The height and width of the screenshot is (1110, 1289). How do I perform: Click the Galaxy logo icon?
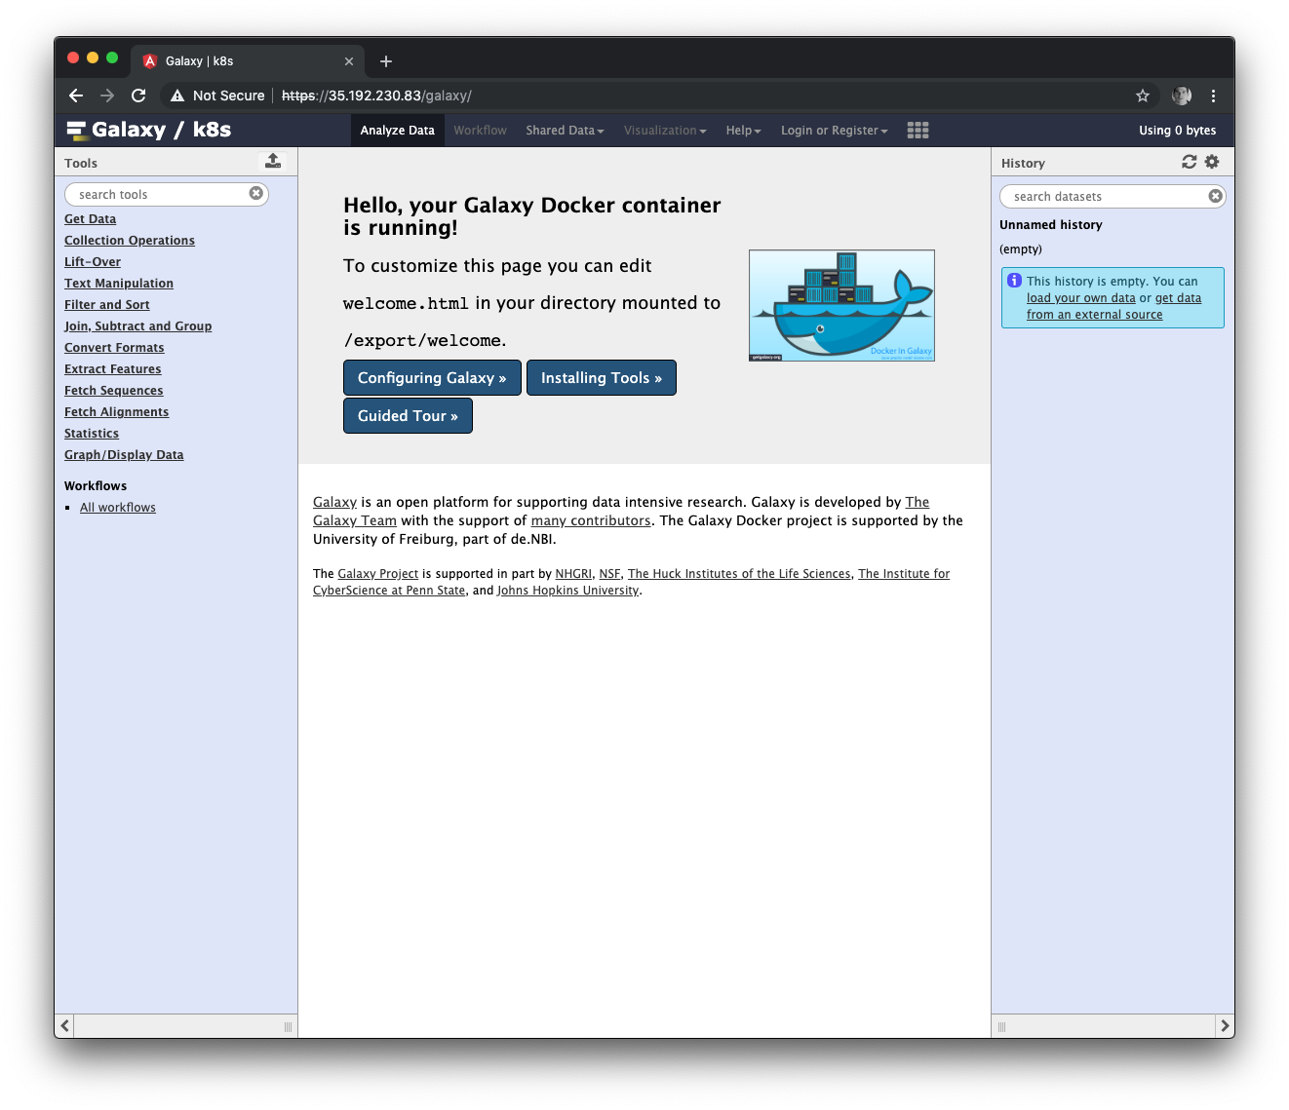point(77,131)
